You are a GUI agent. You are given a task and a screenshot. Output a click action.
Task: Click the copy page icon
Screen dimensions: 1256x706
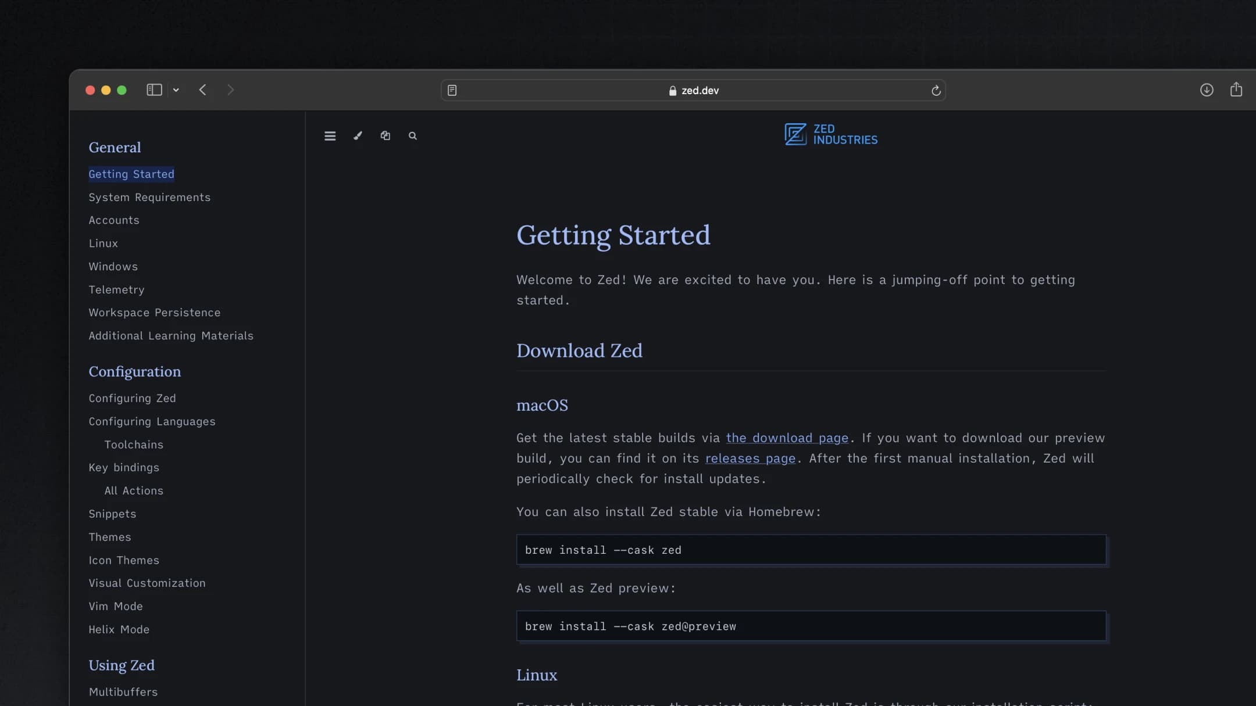[384, 135]
